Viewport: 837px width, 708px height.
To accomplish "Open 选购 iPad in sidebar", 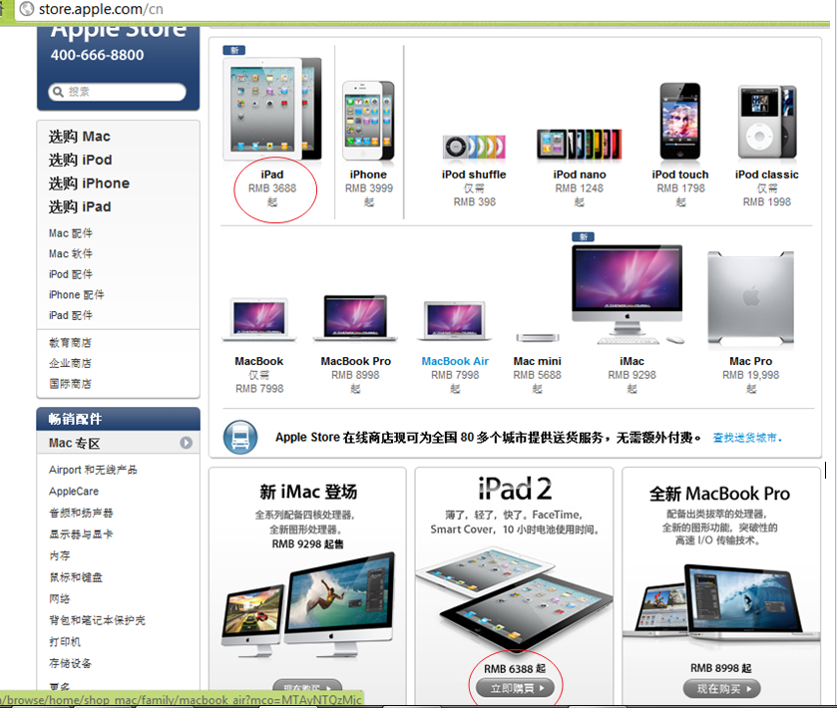I will (x=80, y=207).
